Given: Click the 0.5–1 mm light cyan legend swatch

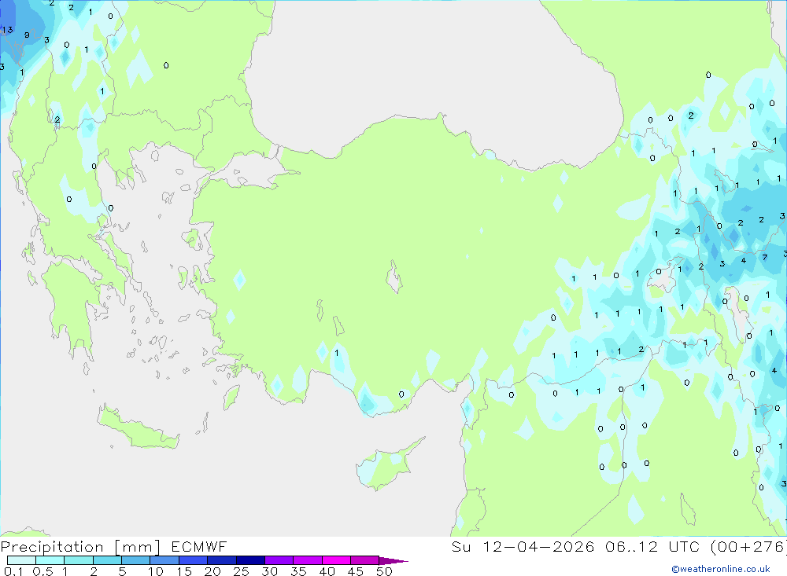Looking at the screenshot, I should (x=50, y=560).
